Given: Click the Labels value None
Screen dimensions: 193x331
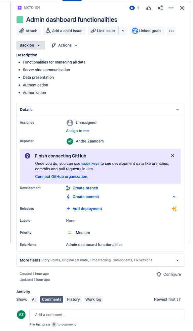Looking at the screenshot, I should click(71, 221).
